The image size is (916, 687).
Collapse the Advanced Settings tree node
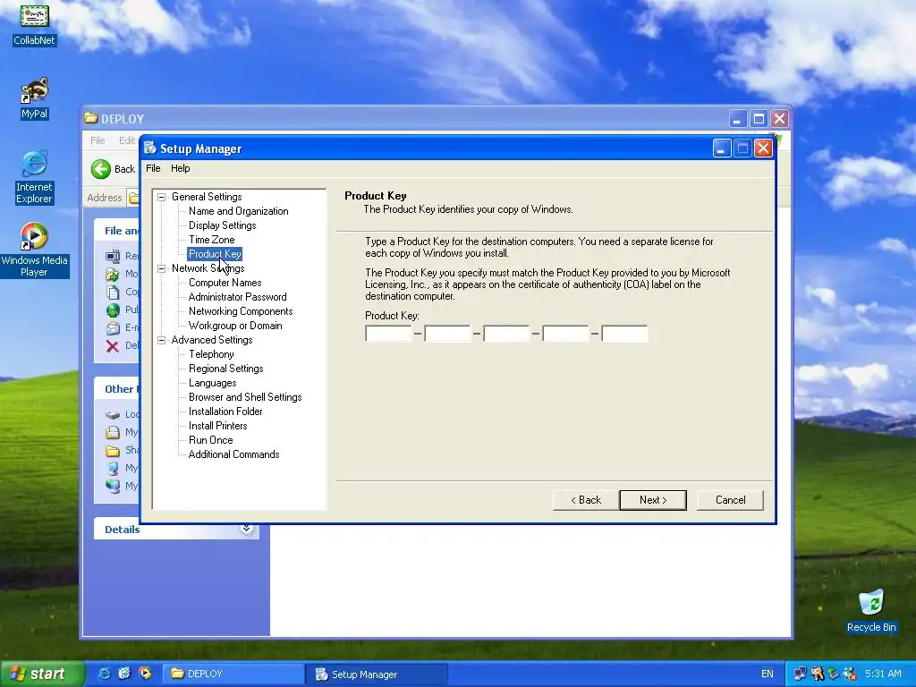pos(162,340)
